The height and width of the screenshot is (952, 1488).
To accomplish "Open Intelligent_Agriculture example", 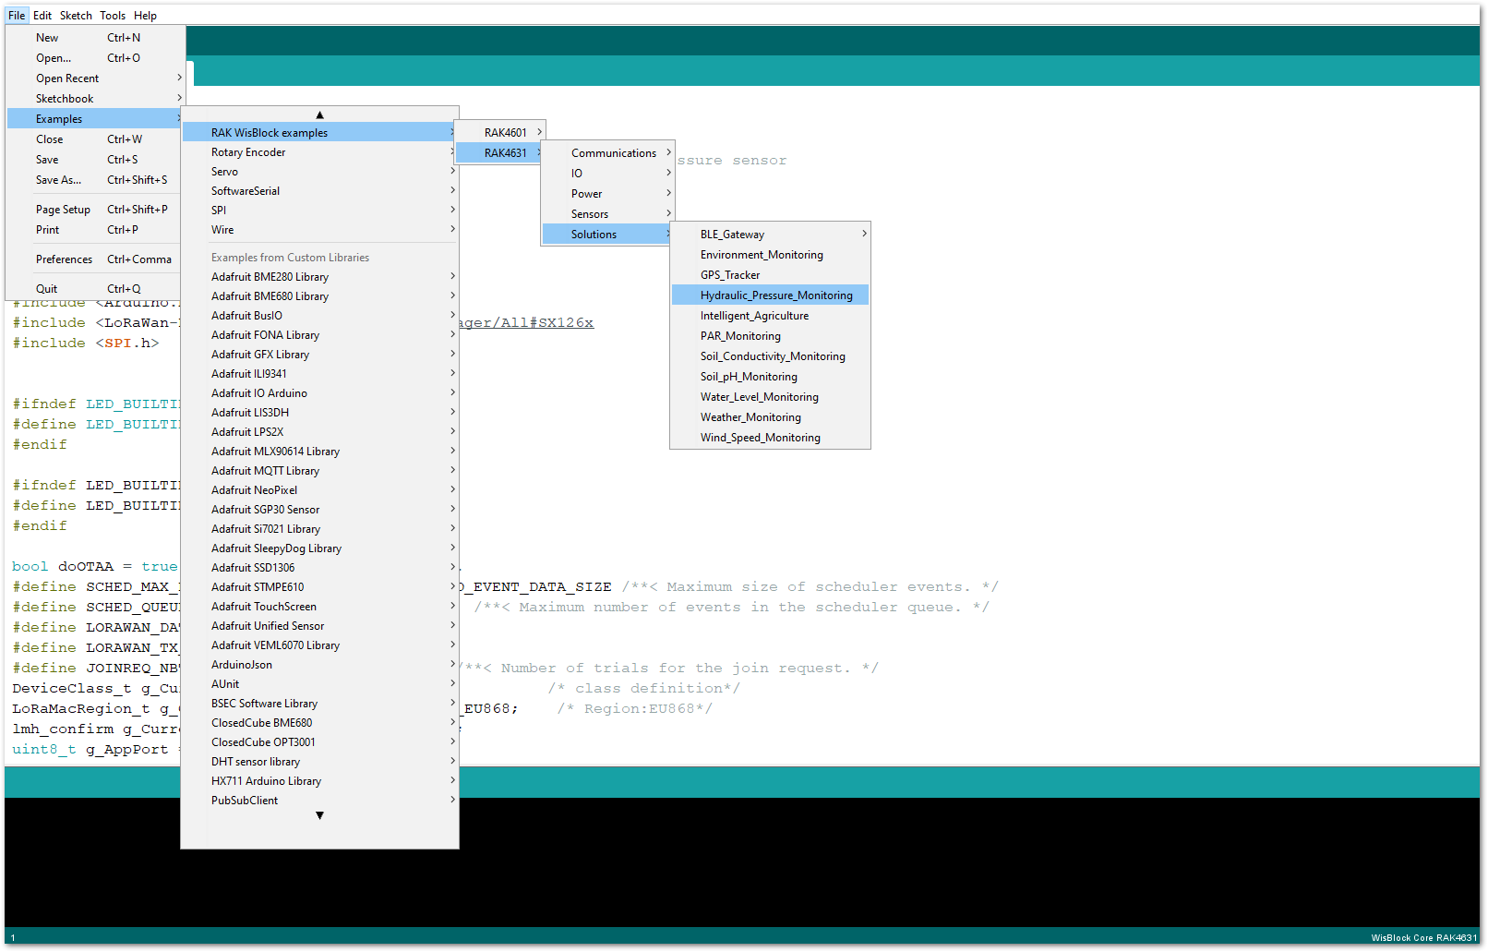I will point(771,316).
